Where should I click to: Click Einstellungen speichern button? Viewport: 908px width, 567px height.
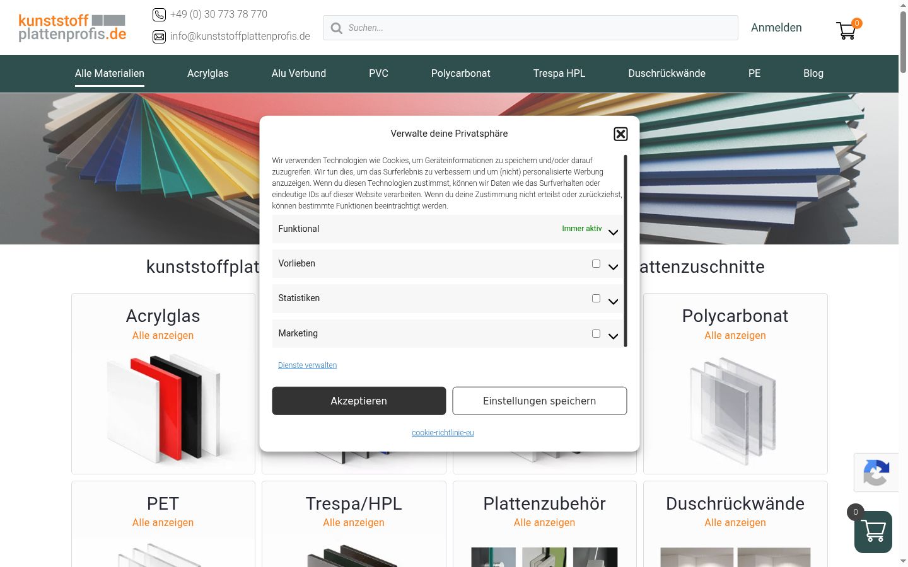pyautogui.click(x=540, y=401)
